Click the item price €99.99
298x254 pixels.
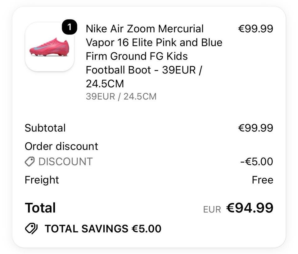click(255, 29)
